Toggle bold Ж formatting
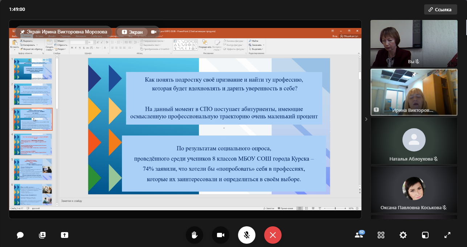Image resolution: width=467 pixels, height=247 pixels. coord(72,48)
